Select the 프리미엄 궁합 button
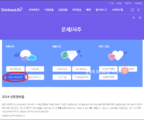 [108, 77]
